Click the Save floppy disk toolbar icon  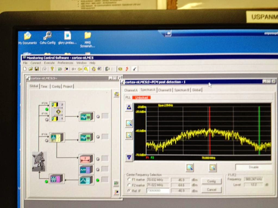37,69
